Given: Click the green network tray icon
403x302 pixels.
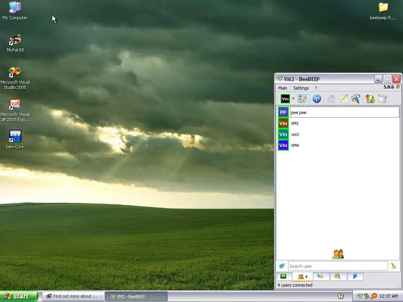Looking at the screenshot, I should [x=366, y=296].
